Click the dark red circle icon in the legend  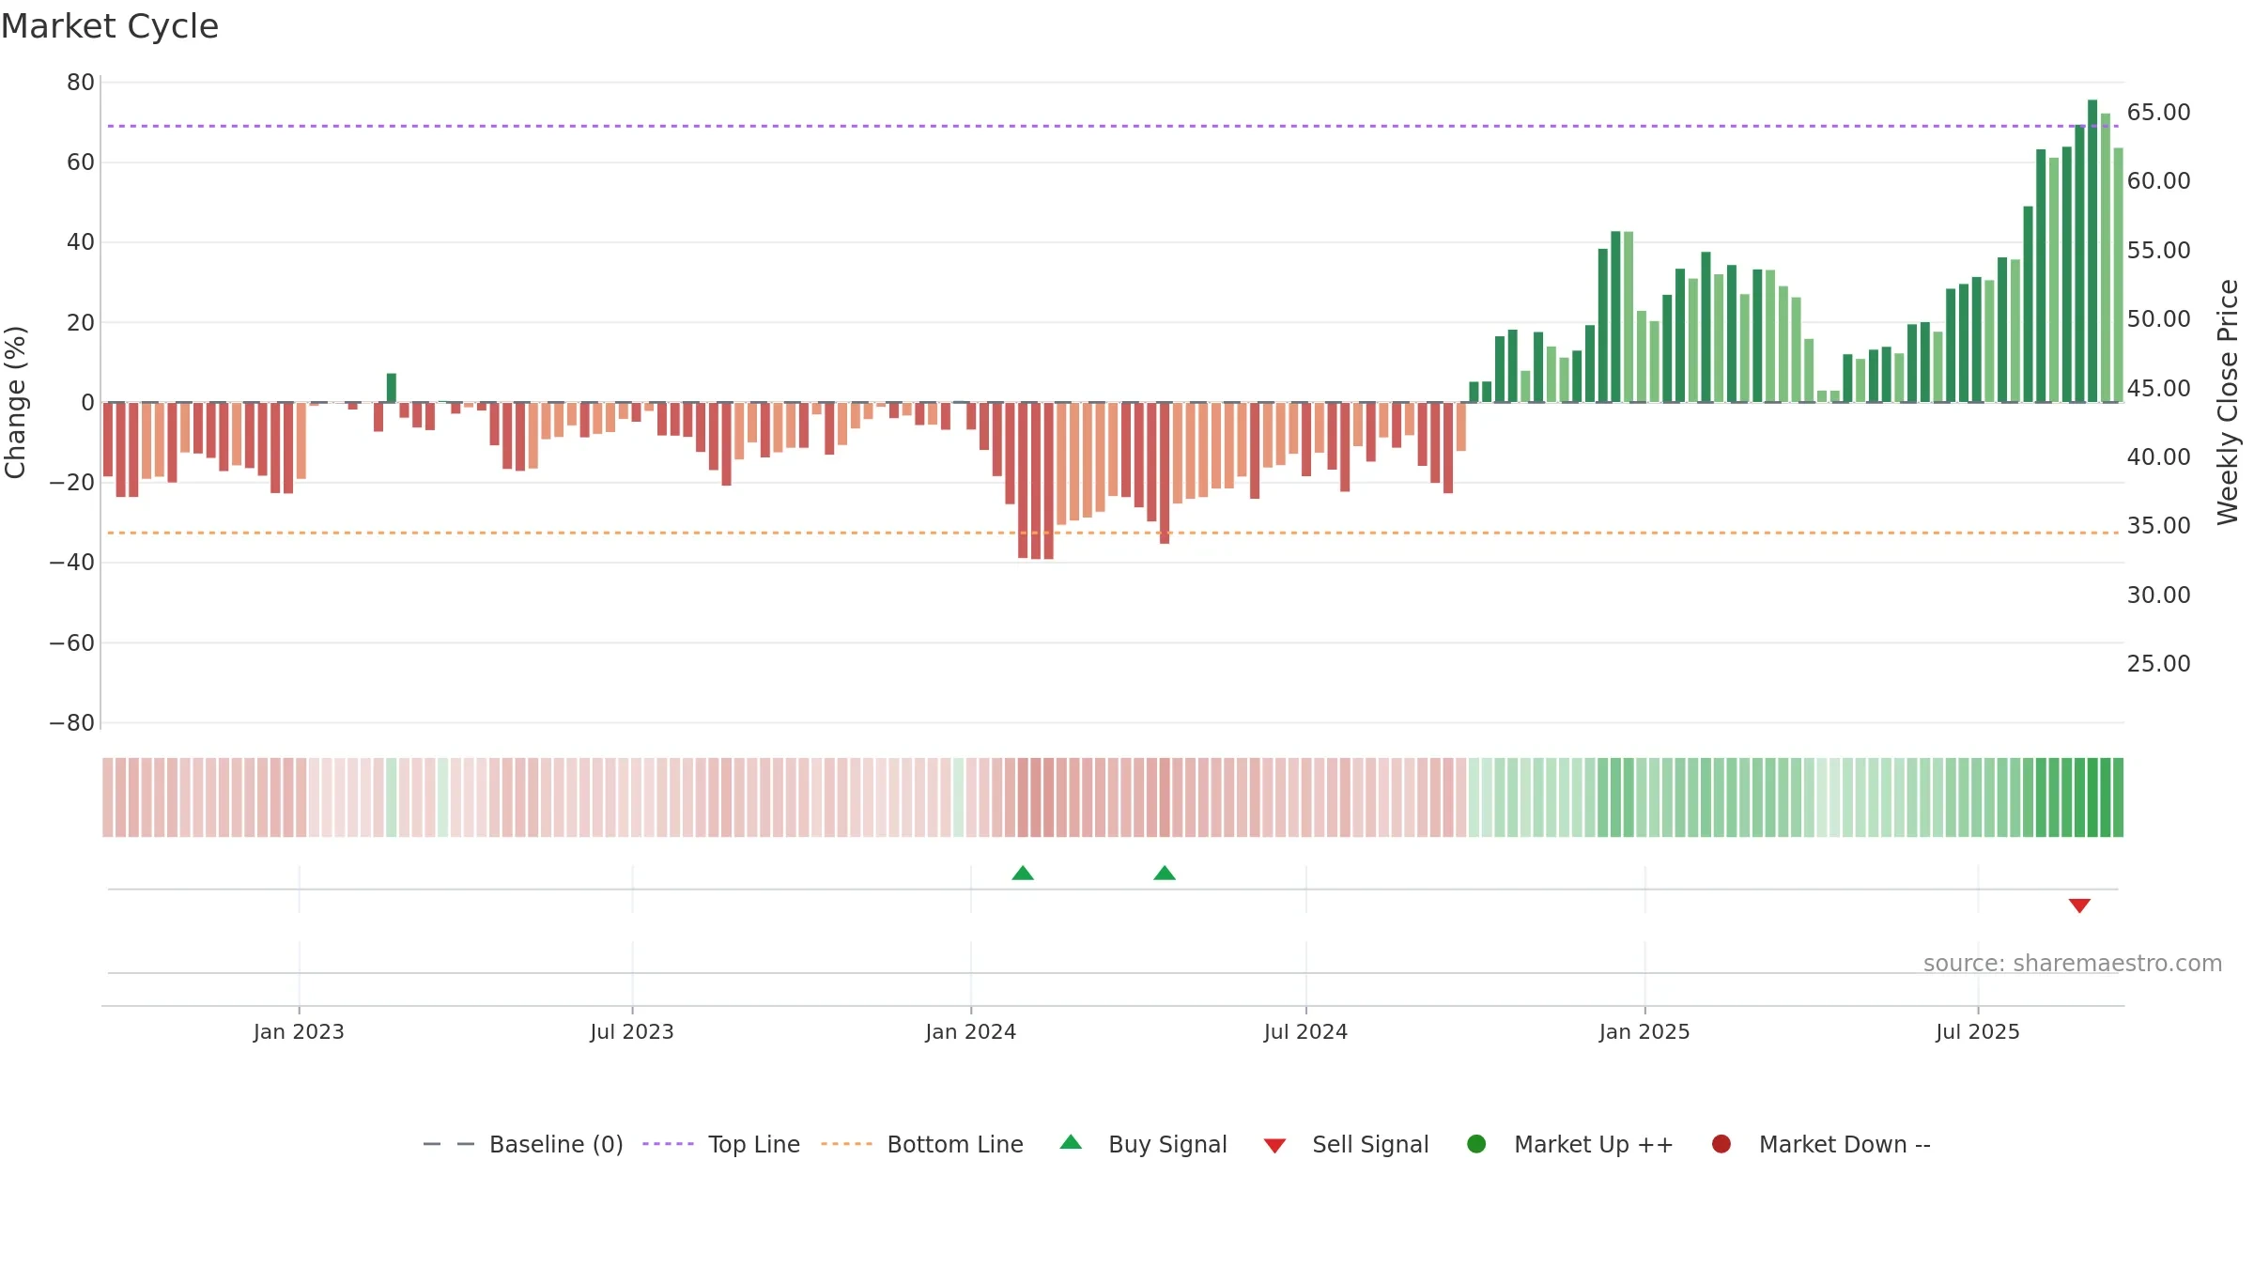coord(1721,1144)
